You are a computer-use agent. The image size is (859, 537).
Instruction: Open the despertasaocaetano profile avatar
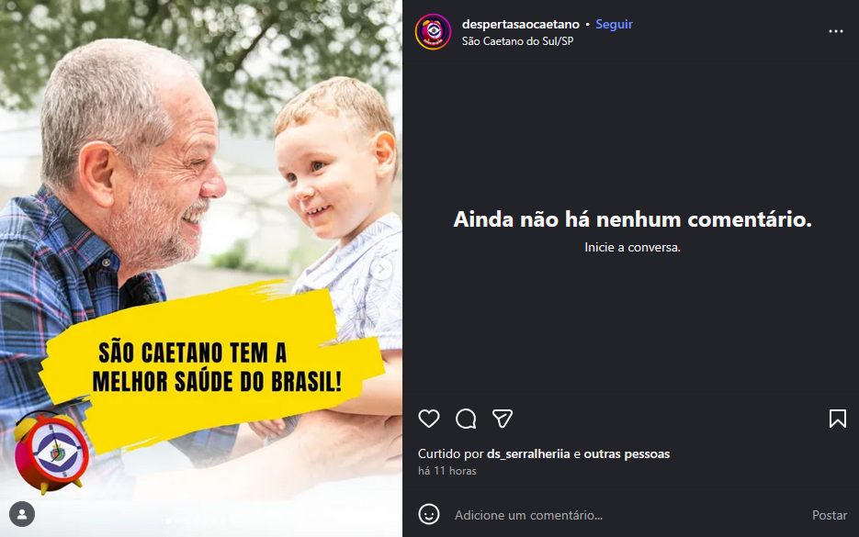[433, 32]
